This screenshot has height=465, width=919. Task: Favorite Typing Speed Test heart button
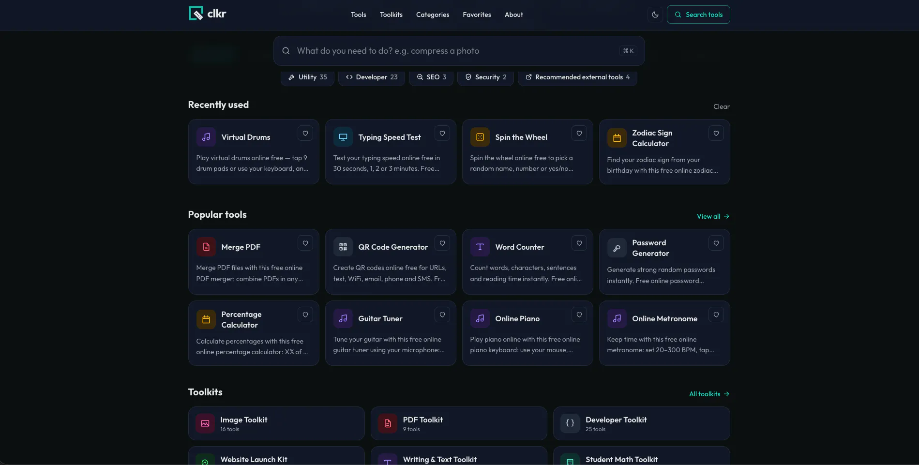pos(442,133)
